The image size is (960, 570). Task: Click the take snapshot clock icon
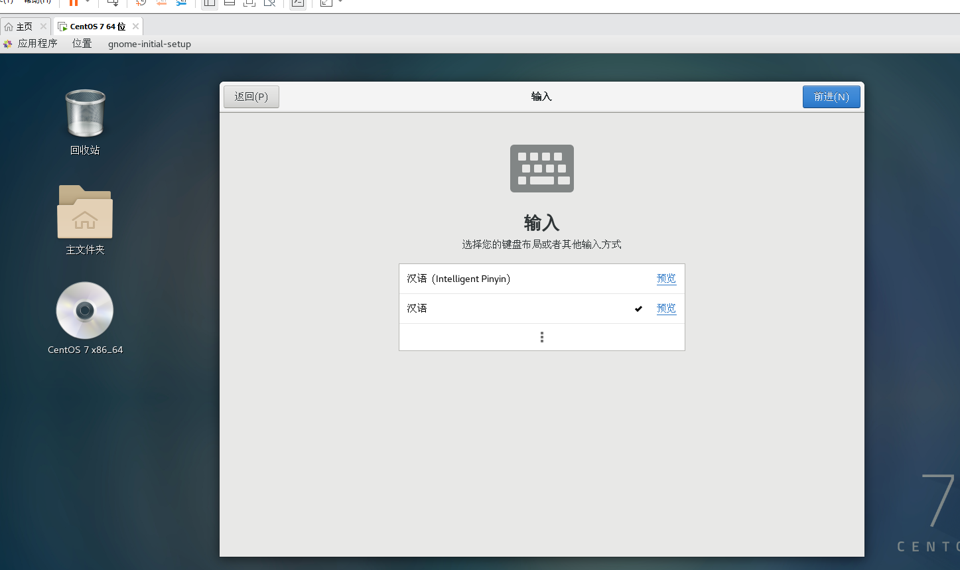[141, 3]
